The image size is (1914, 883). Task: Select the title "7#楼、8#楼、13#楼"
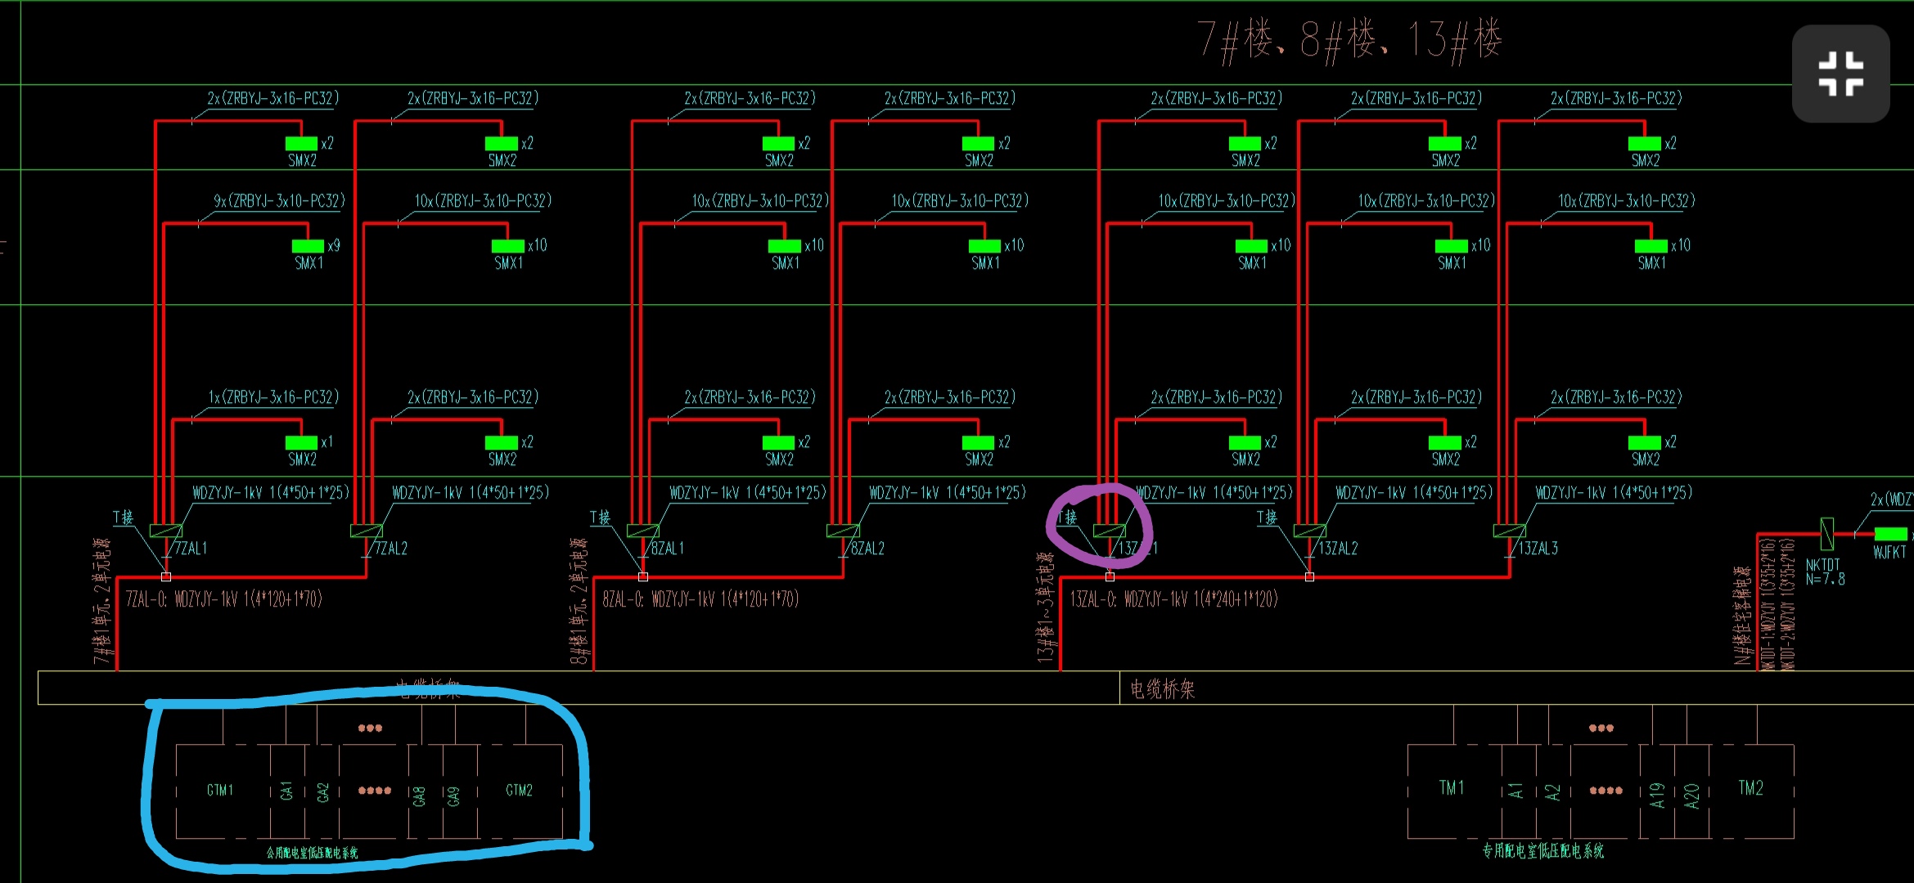pyautogui.click(x=1349, y=41)
